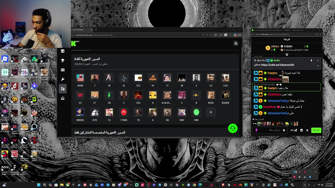
Task: Open the wrench settings icon in sidebar
Action: [63, 79]
